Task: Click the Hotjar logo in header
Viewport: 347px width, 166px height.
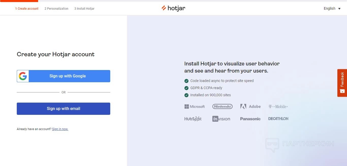Action: click(x=173, y=8)
